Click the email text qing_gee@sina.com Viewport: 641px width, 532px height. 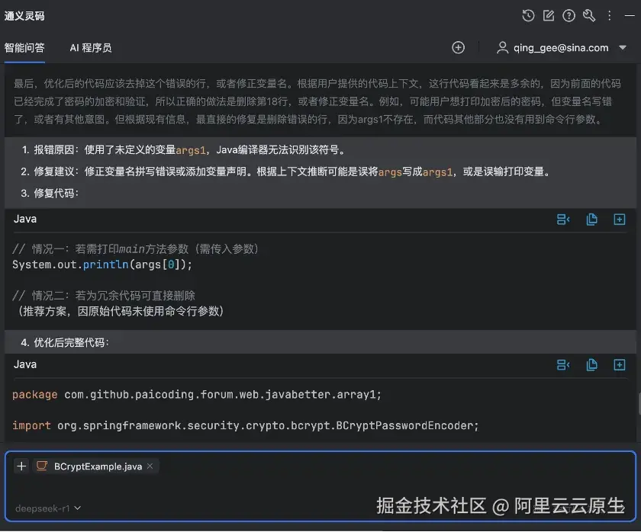561,48
